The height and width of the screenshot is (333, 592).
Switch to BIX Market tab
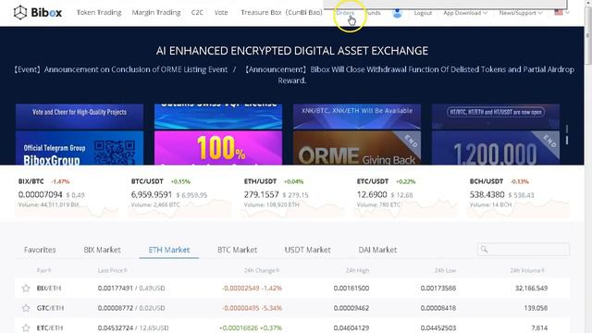point(102,250)
